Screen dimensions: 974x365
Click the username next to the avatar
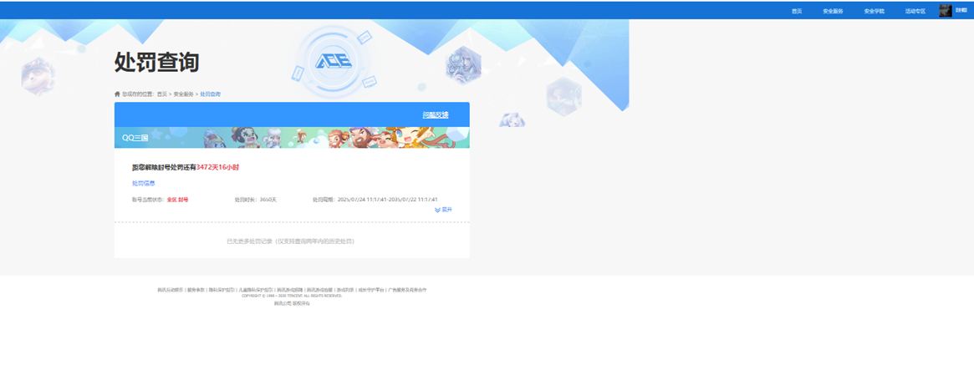(961, 11)
